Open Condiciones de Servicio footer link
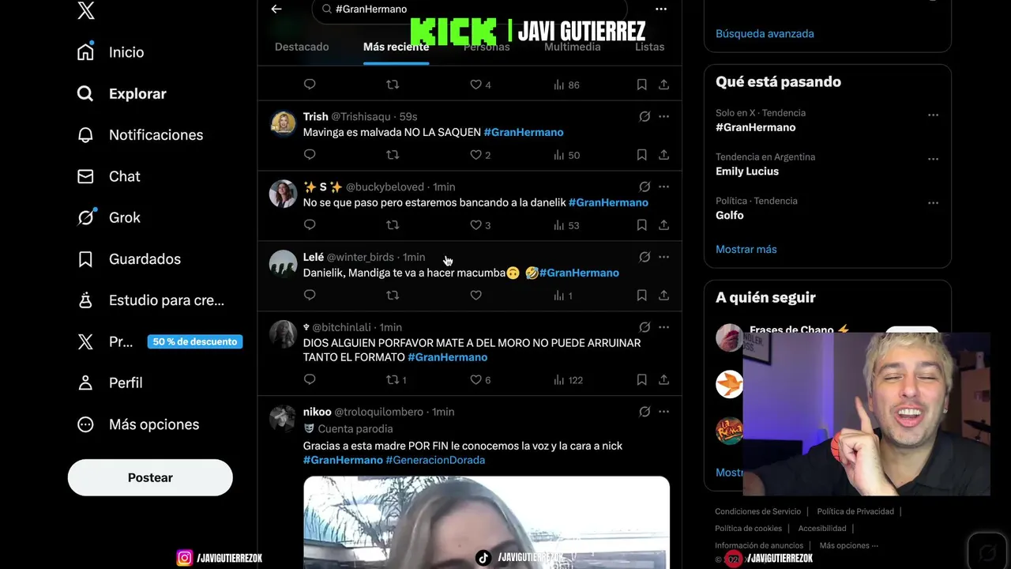Image resolution: width=1011 pixels, height=569 pixels. [757, 511]
